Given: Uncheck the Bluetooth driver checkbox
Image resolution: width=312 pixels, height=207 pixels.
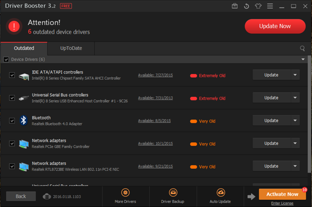Looking at the screenshot, I should point(12,121).
